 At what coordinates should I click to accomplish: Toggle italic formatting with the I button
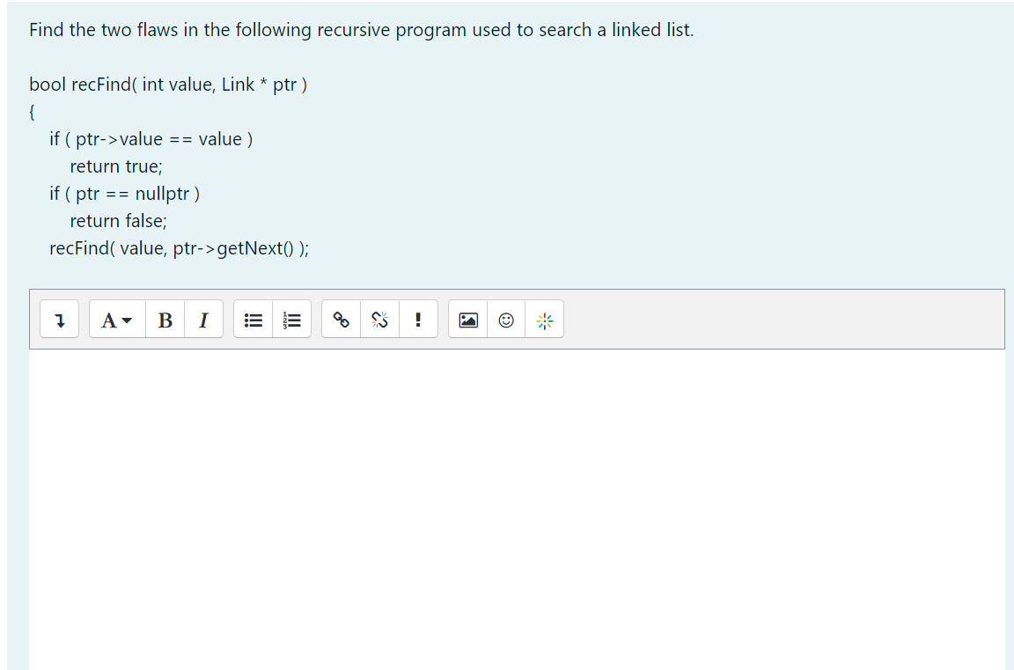(202, 320)
